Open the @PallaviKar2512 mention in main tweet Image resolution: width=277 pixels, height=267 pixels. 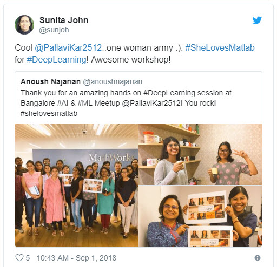coord(68,48)
